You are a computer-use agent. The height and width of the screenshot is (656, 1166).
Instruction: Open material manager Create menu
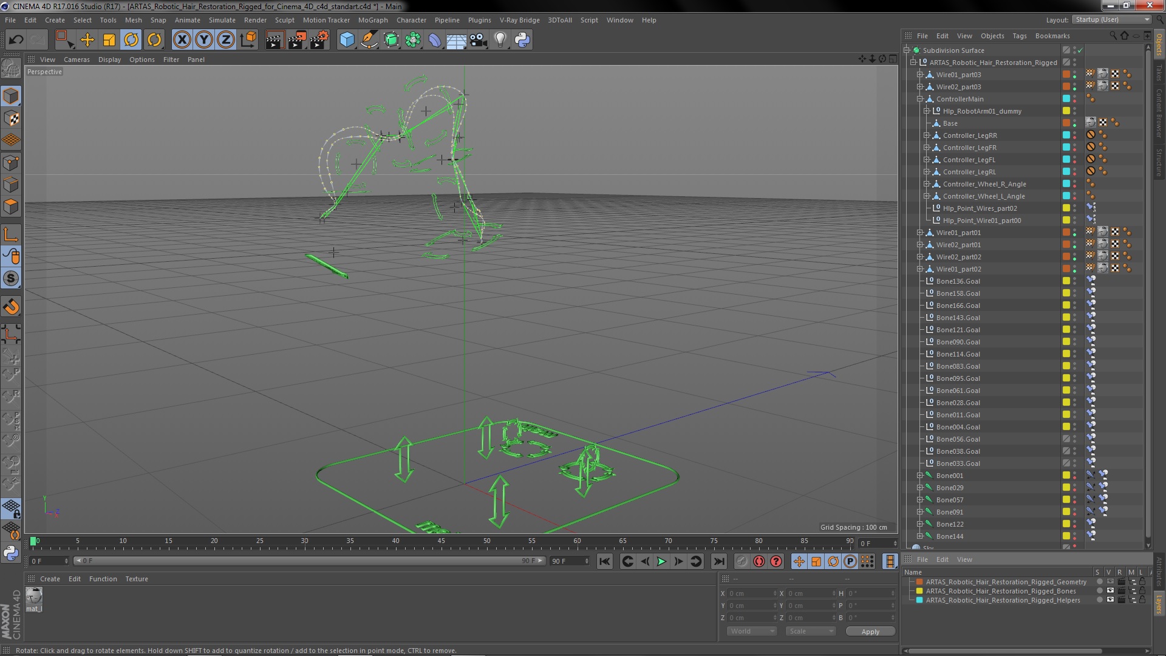tap(50, 579)
